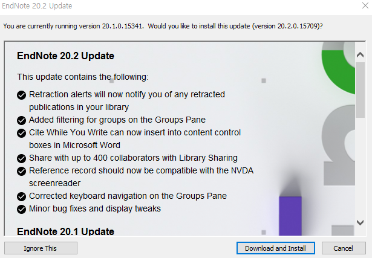372x258 pixels.
Task: Click checkmark beside Corrected keyboard navigation
Action: point(21,196)
